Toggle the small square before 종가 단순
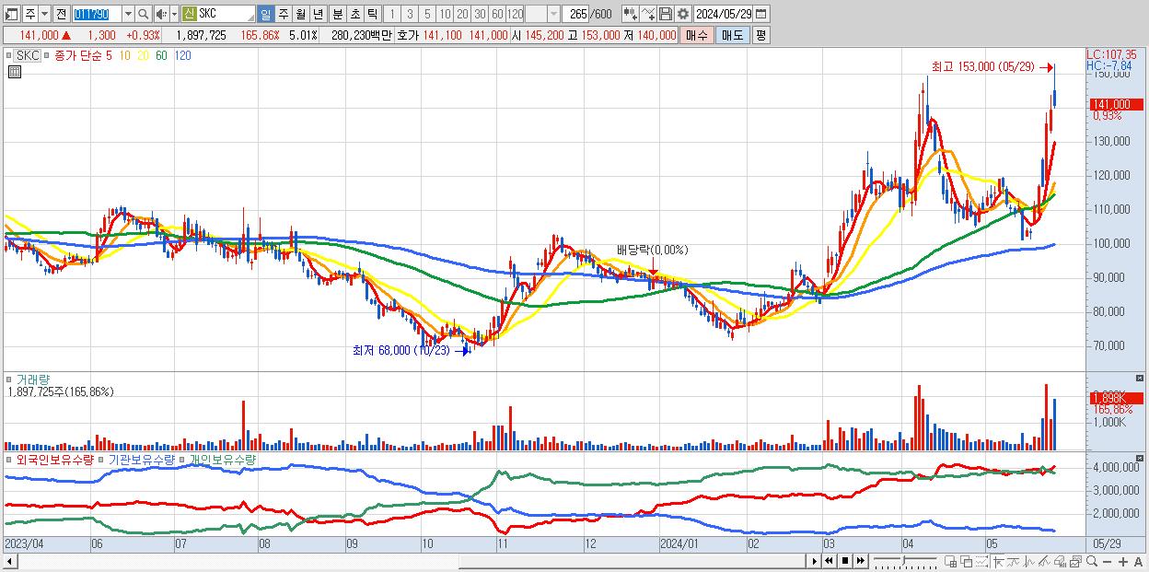The image size is (1149, 572). [x=49, y=55]
